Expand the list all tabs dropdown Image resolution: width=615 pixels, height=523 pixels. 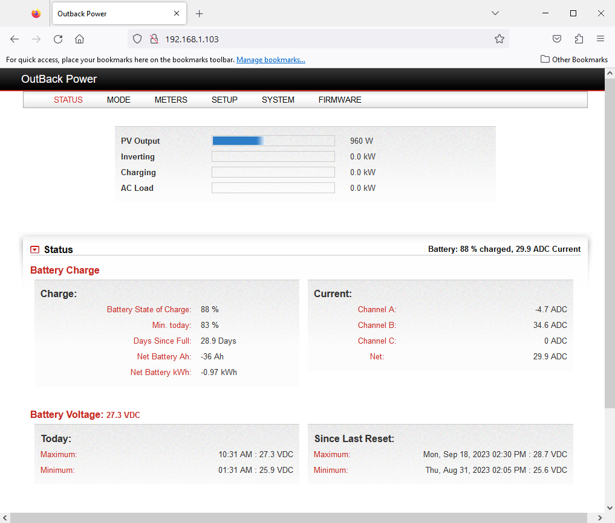tap(495, 13)
